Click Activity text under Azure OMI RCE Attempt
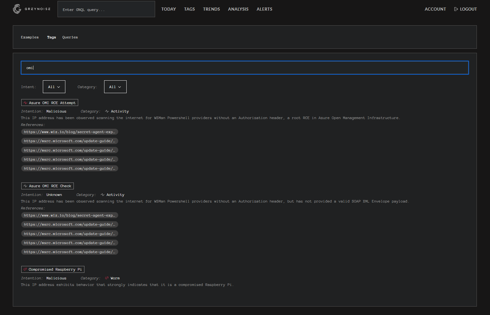 tap(120, 111)
